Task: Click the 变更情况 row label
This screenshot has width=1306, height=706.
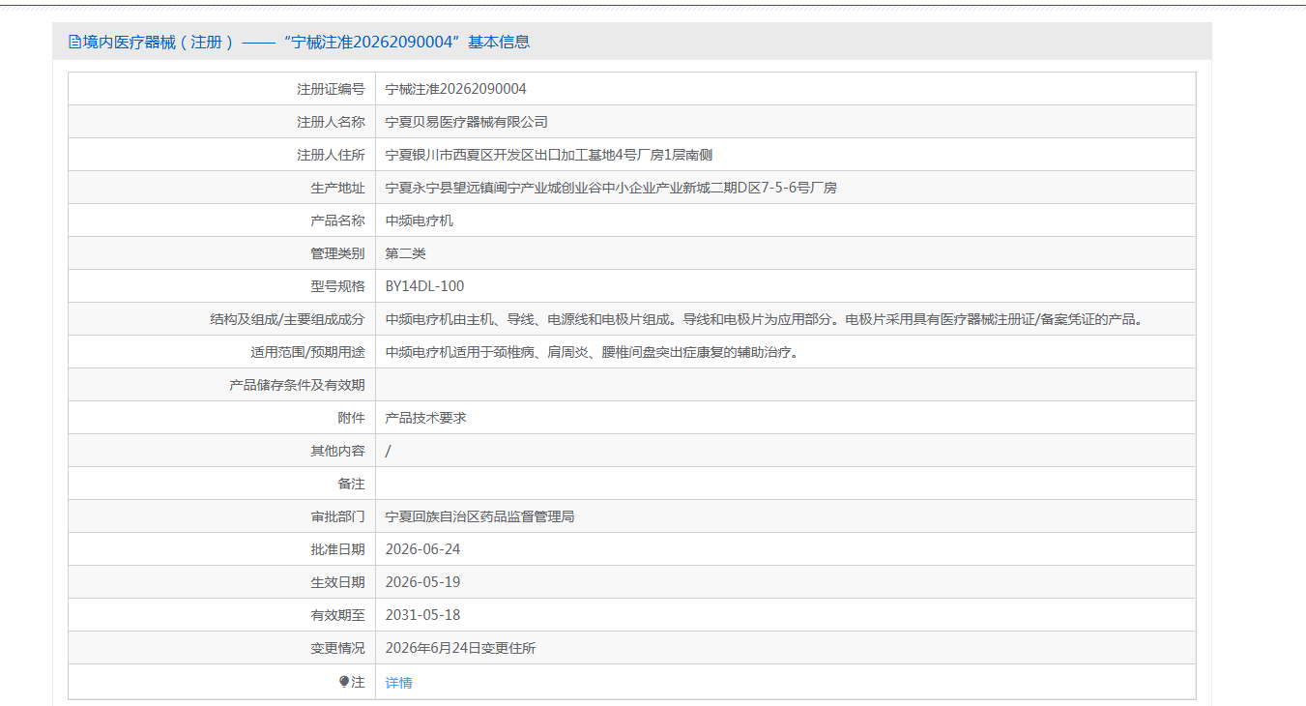Action: coord(337,648)
